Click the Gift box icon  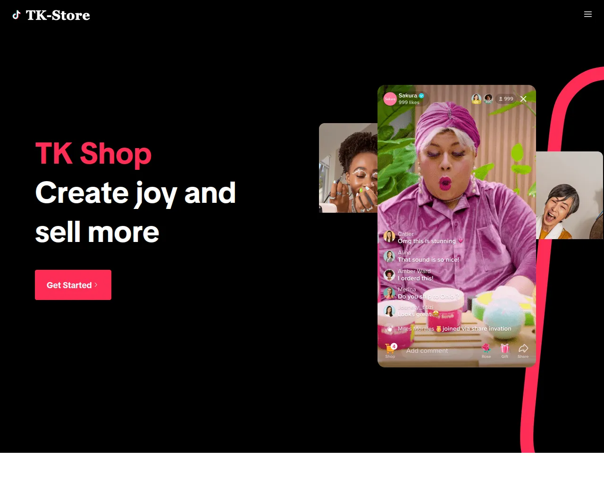(x=505, y=348)
